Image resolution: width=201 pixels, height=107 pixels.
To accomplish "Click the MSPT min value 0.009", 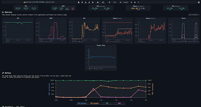I will [x=54, y=8].
